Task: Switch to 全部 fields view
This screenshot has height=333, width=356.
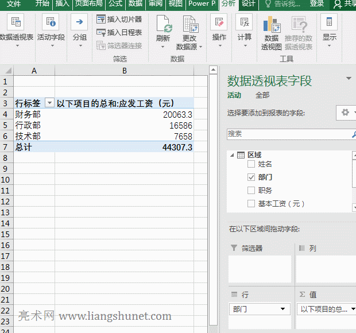Action: [262, 95]
